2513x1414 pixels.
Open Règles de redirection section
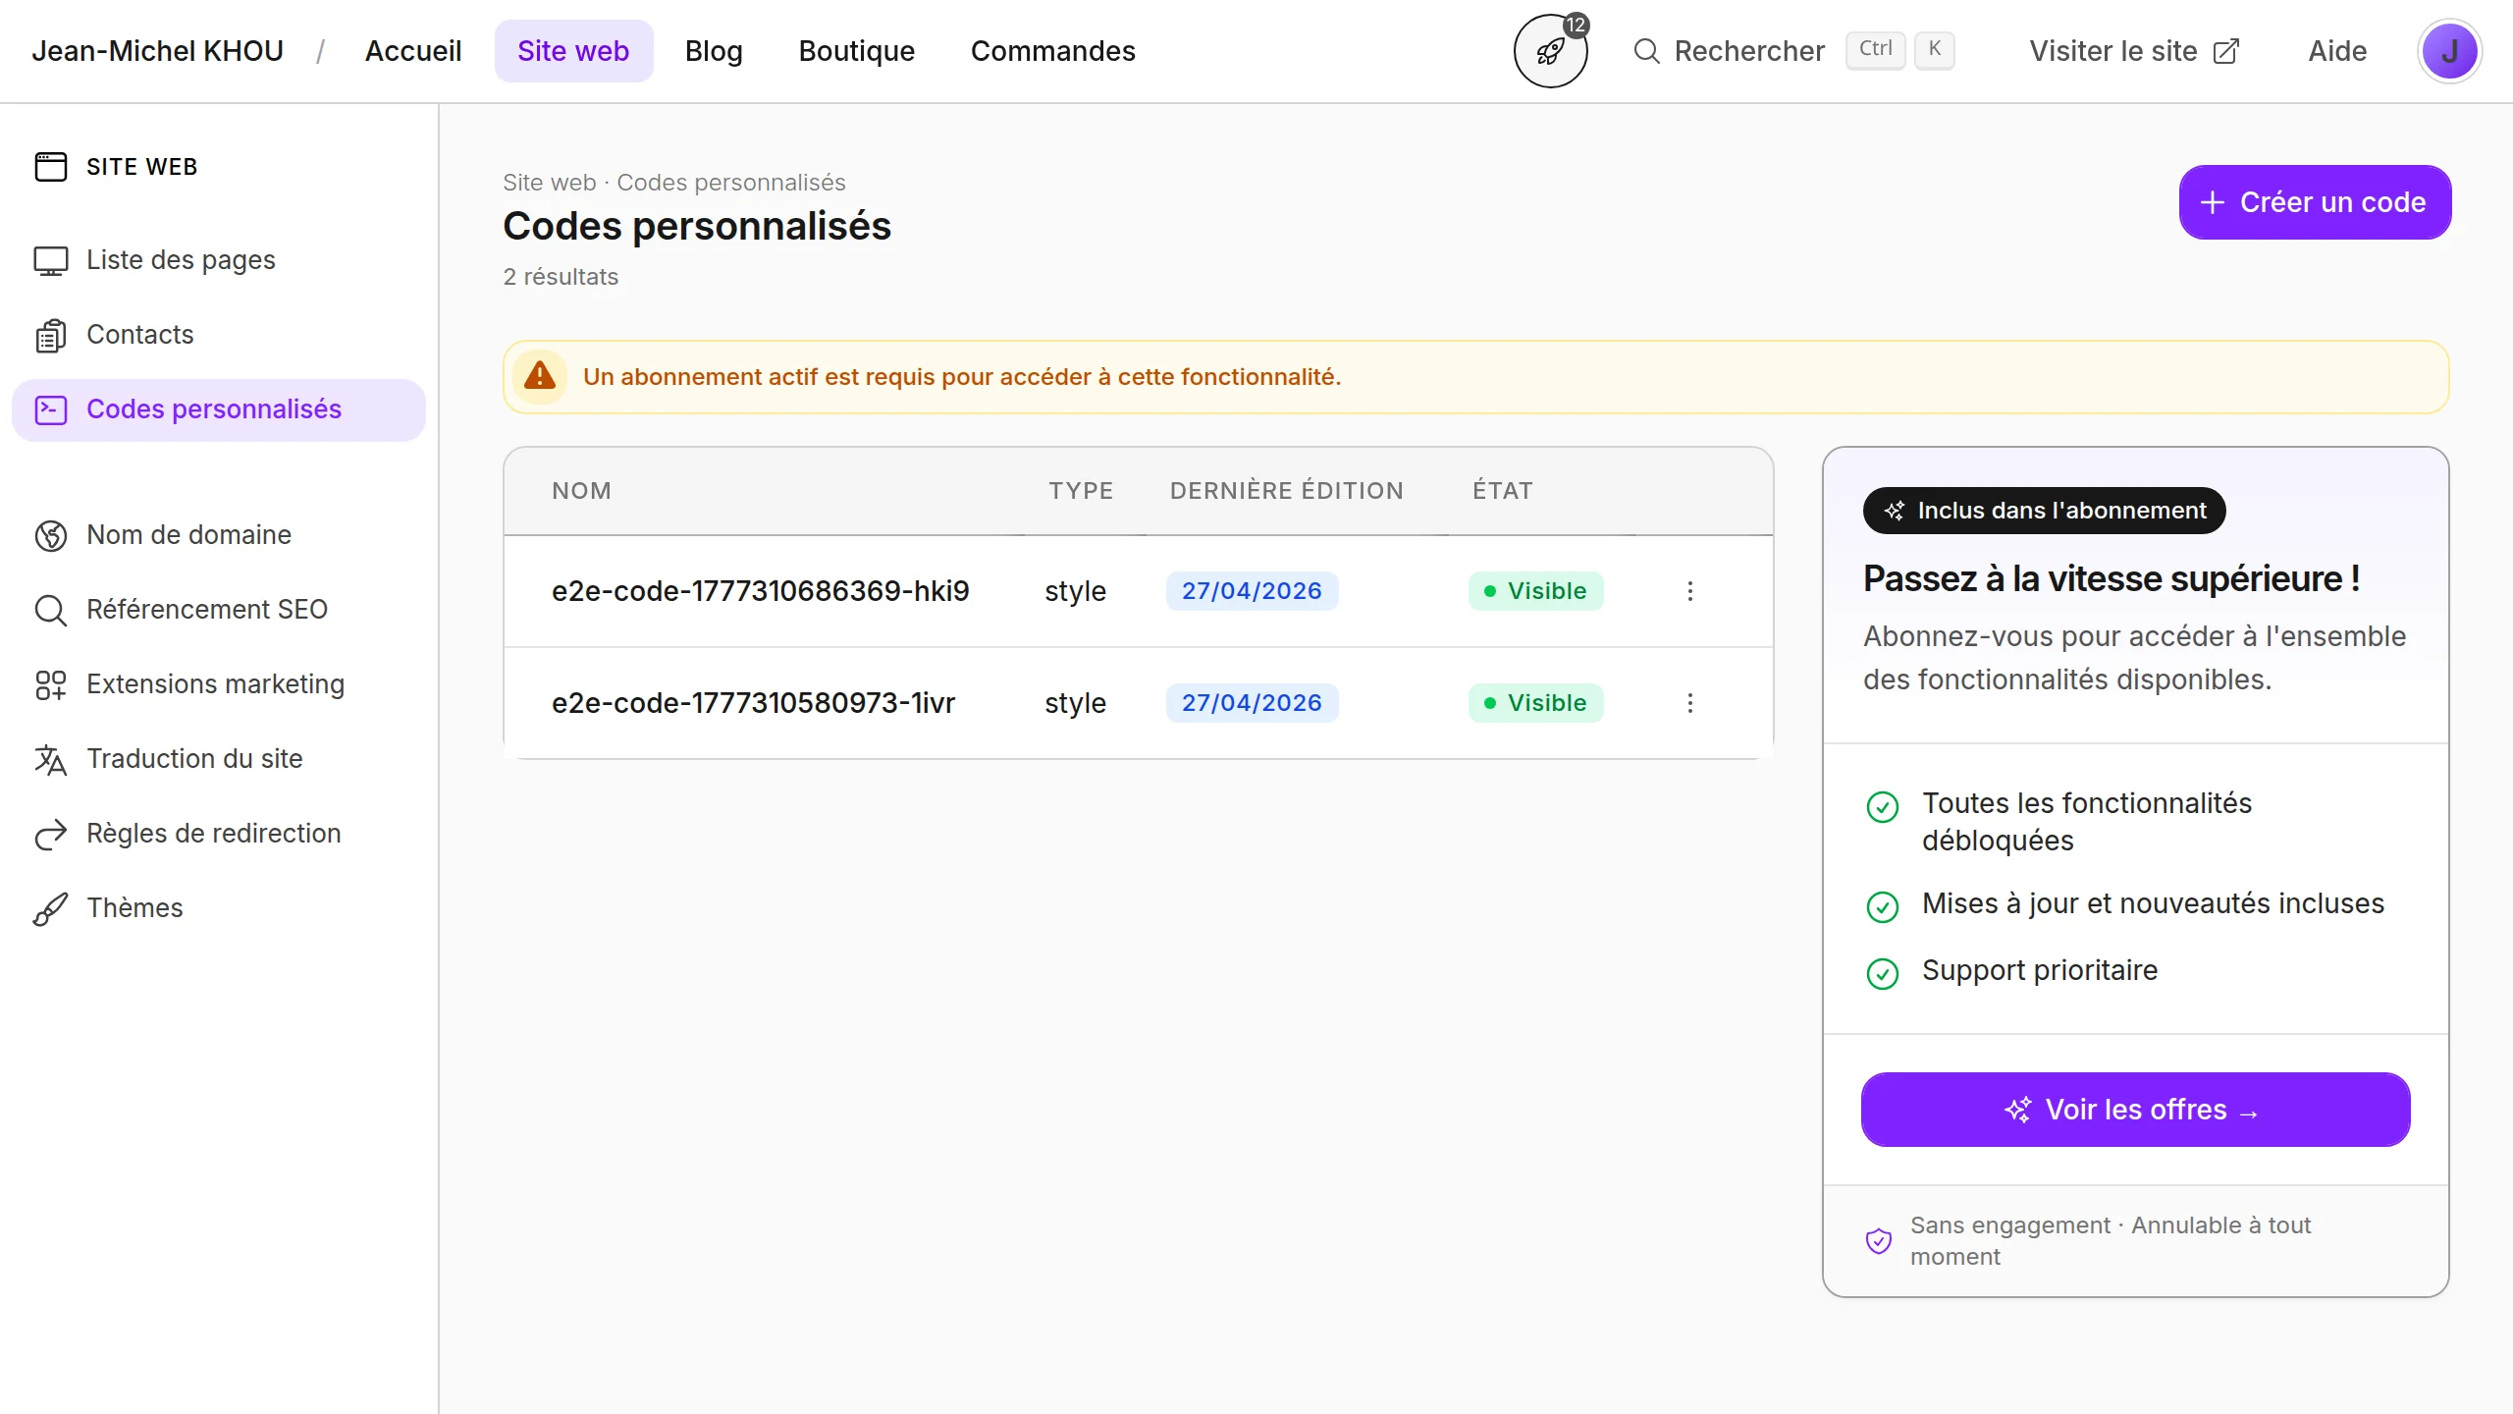click(x=213, y=834)
